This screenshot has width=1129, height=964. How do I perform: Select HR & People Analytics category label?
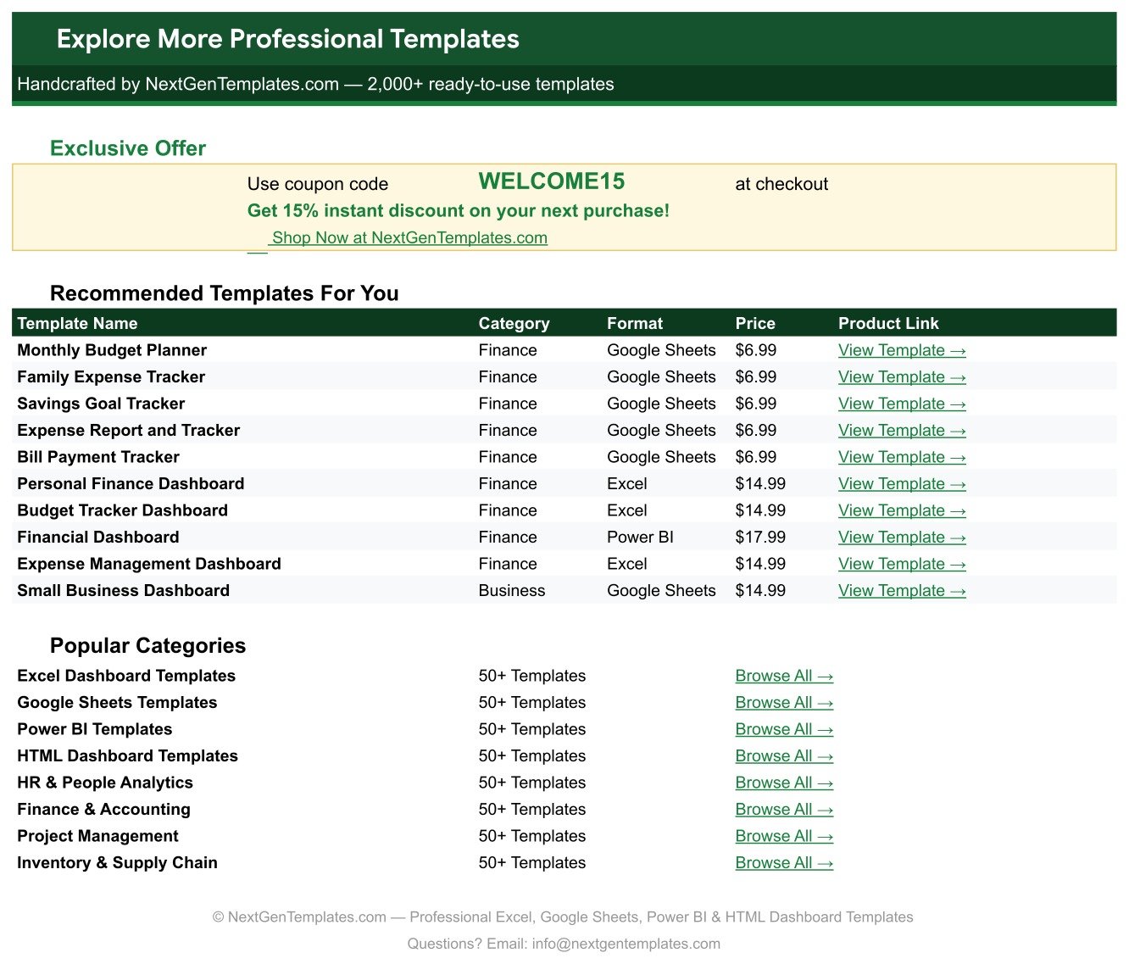105,783
